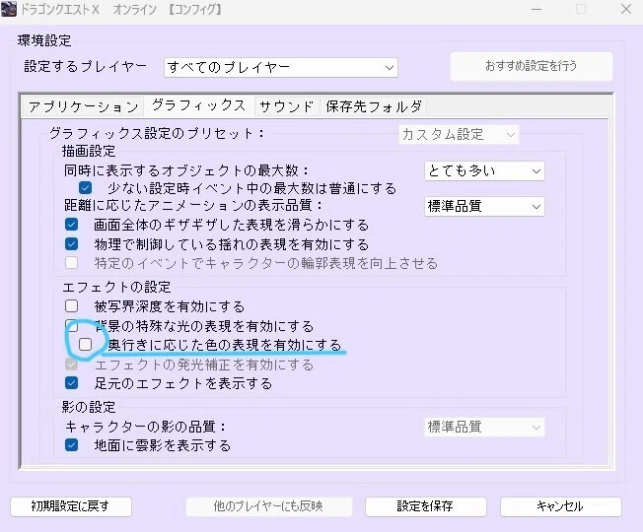Screen dimensions: 643x532
Task: Click the エフェクトの設定 group heading
Action: [x=116, y=287]
